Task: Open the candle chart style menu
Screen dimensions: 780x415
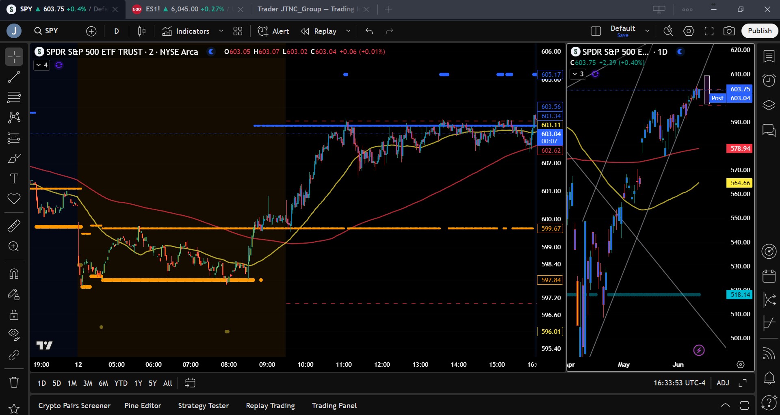Action: pyautogui.click(x=142, y=31)
